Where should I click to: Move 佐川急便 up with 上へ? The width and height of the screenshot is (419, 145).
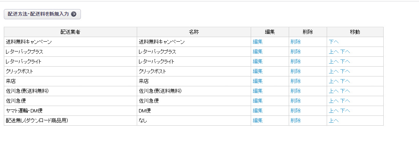(x=334, y=101)
